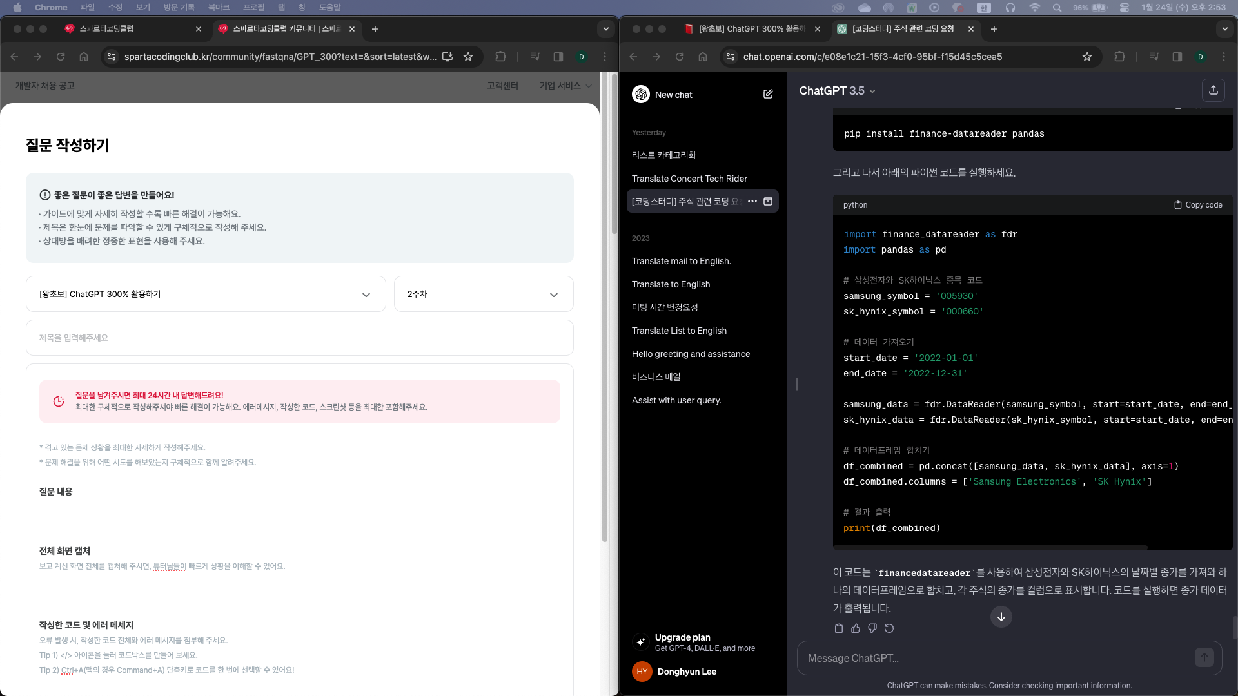Click the title input field
Screen dimensions: 1238x696
point(300,338)
